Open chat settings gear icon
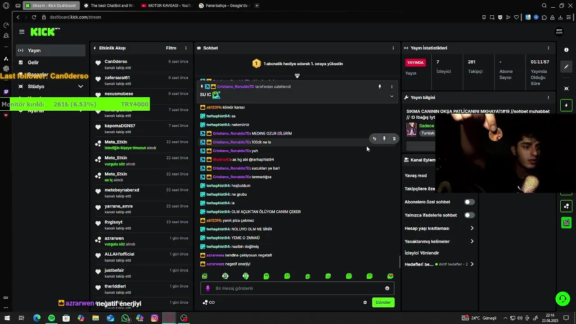Image resolution: width=576 pixels, height=324 pixels. 365,302
